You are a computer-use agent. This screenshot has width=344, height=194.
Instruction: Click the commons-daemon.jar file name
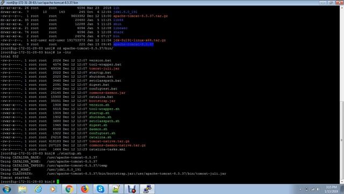click(107, 93)
